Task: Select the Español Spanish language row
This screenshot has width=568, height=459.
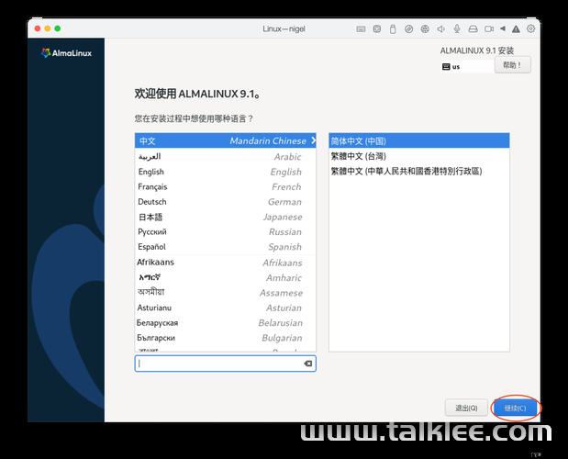Action: coord(226,247)
